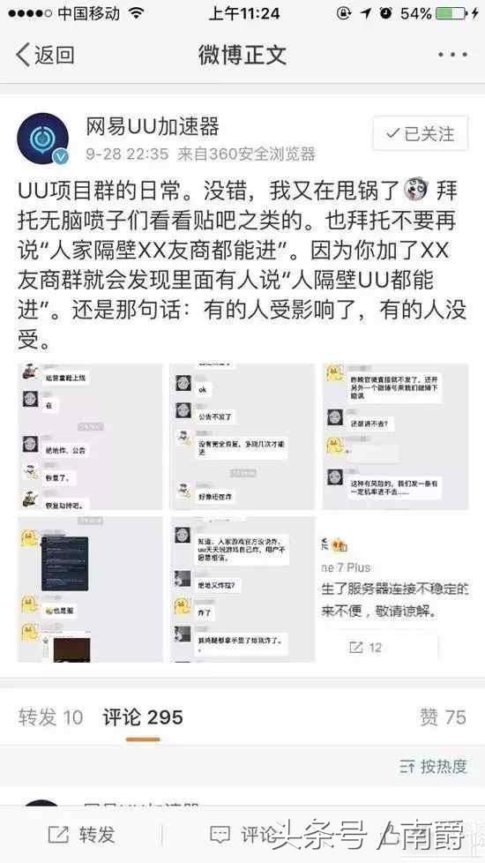Select the 评论 295 tab
485x863 pixels.
tap(143, 717)
